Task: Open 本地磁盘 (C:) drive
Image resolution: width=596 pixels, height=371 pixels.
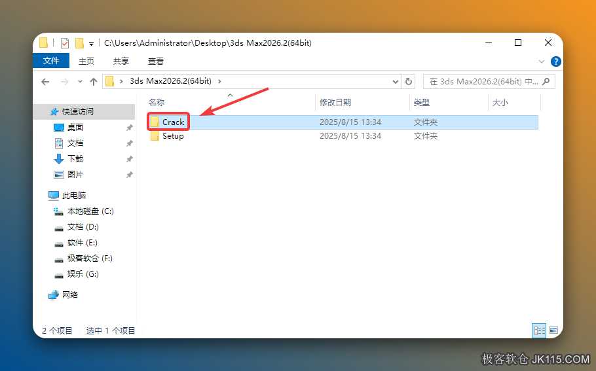Action: (90, 211)
